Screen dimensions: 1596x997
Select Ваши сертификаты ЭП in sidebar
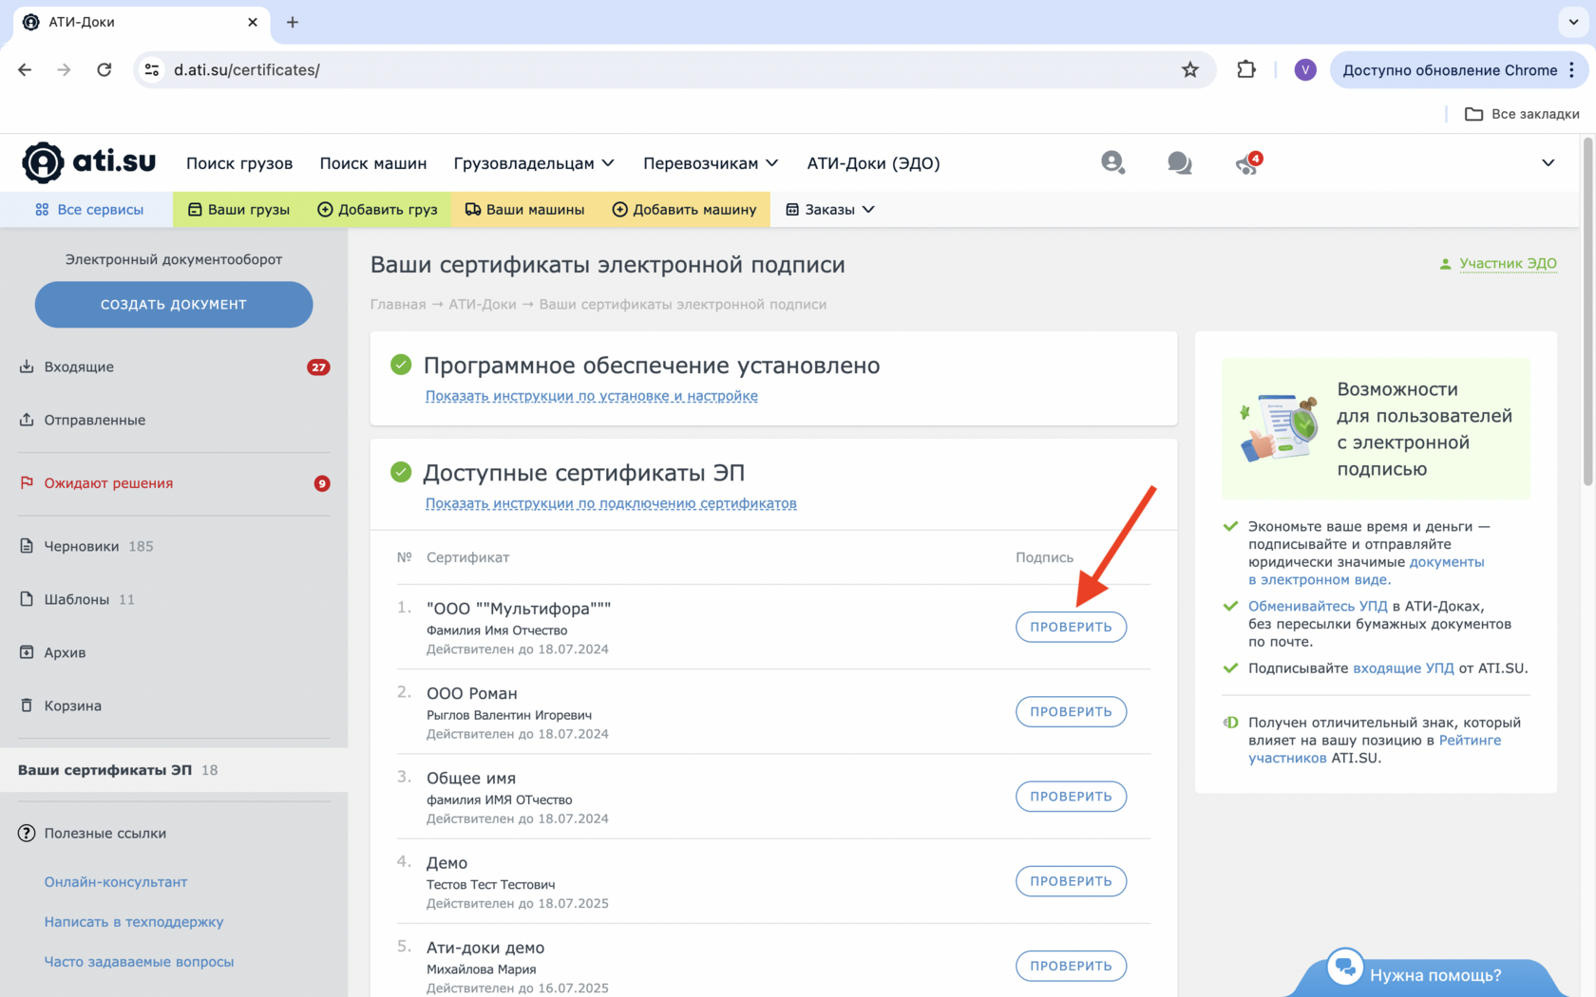click(174, 770)
